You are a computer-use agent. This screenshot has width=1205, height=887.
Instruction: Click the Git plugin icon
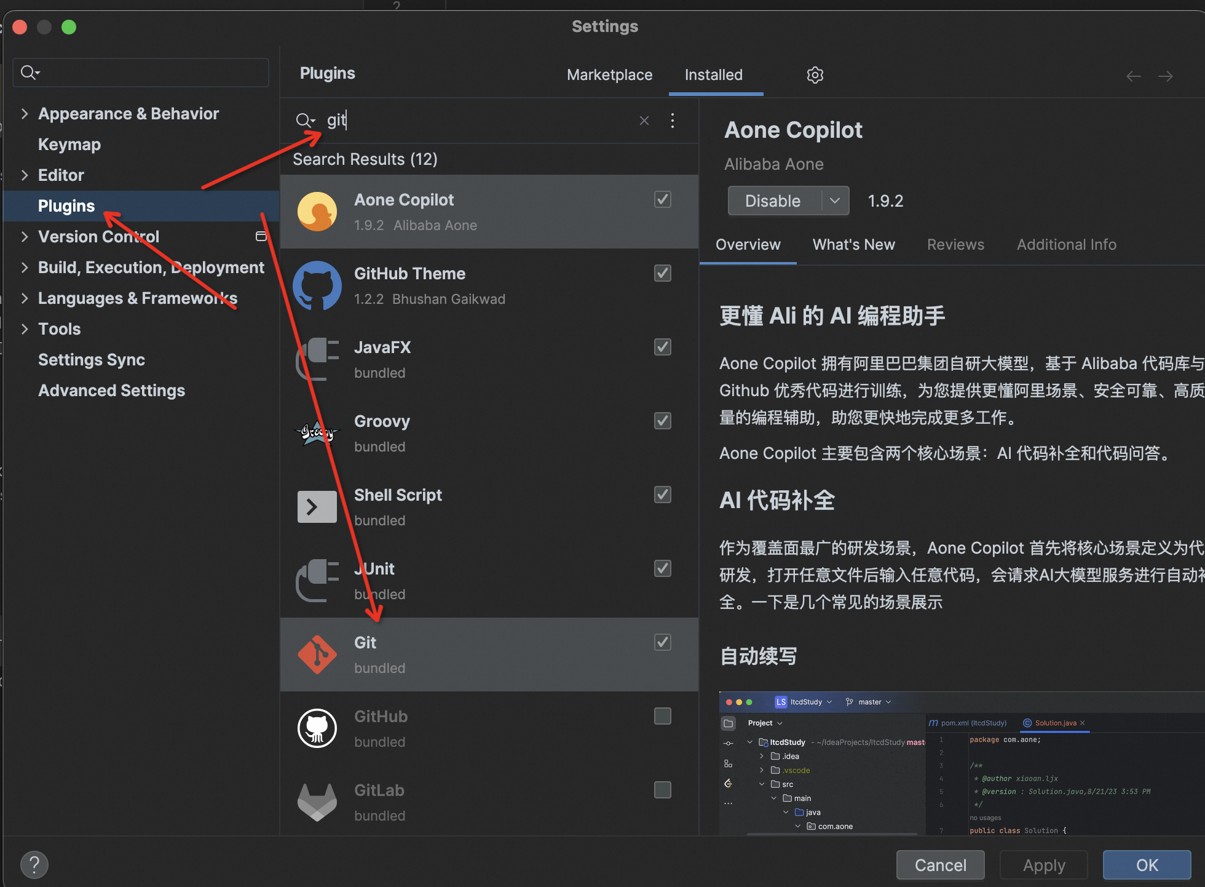pos(317,654)
